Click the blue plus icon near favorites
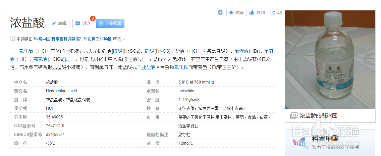Screen dimensions: 381x156 [x=220, y=13]
